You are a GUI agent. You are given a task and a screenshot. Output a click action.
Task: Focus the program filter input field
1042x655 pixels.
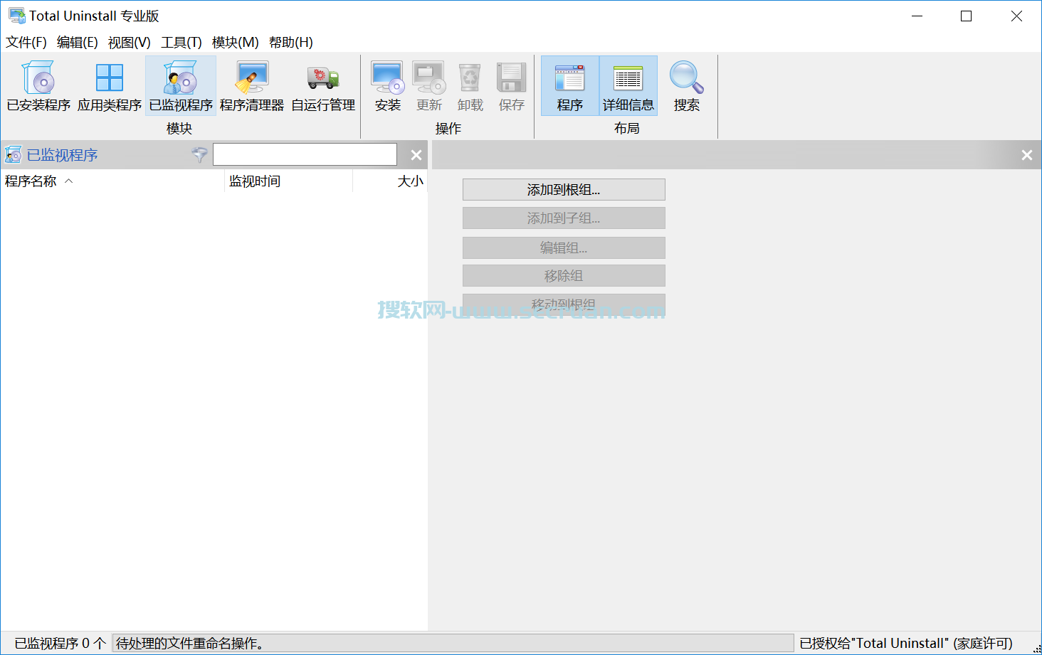click(x=305, y=154)
